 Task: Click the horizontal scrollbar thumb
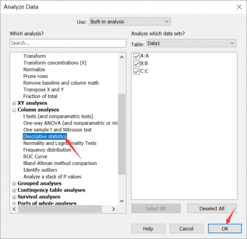pyautogui.click(x=60, y=209)
